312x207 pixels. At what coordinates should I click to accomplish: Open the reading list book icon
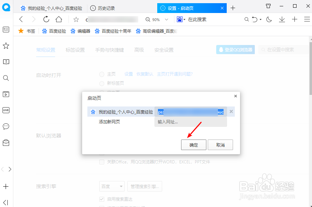(6, 62)
